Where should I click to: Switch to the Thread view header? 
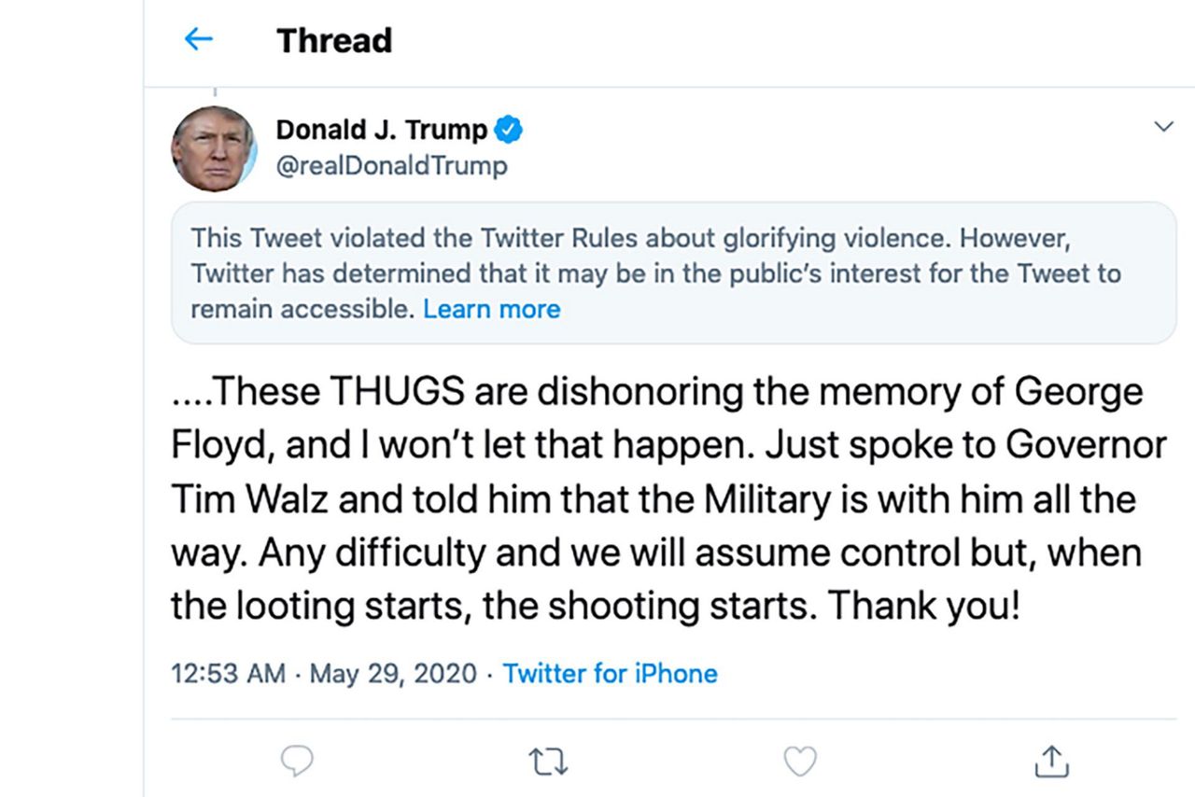[x=334, y=39]
